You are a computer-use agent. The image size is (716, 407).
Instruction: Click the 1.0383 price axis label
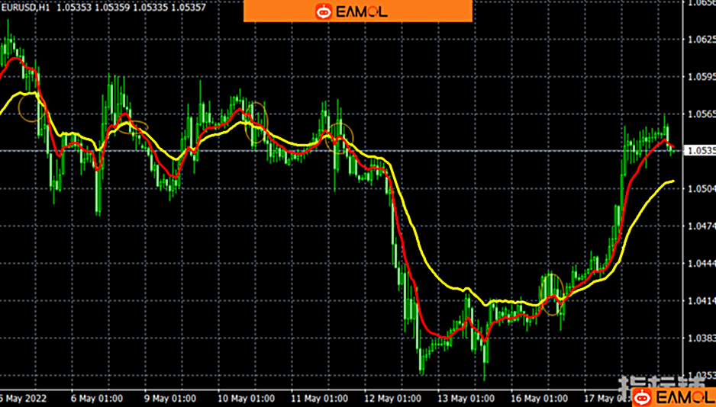pyautogui.click(x=701, y=338)
